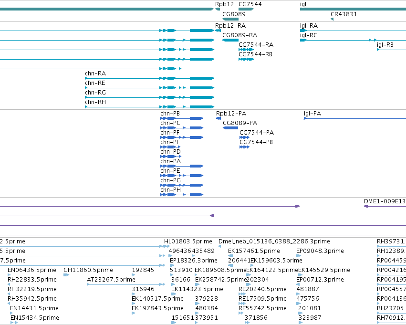Viewport: 406px width, 325px height.
Task: Click the chn-PI protein label
Action: click(x=169, y=142)
